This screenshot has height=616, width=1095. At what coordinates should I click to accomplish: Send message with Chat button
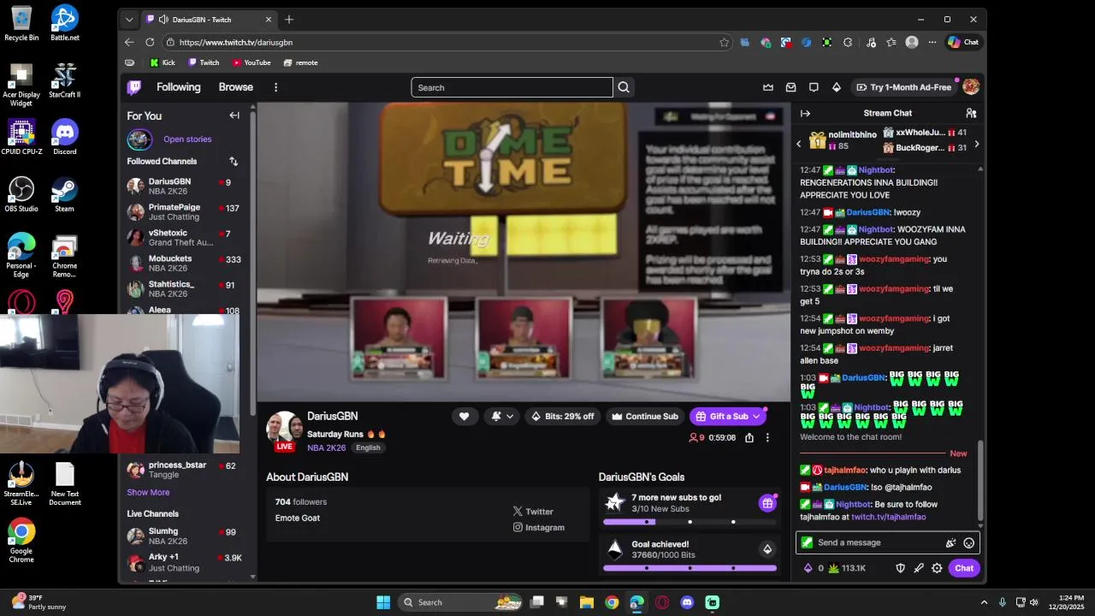coord(964,568)
